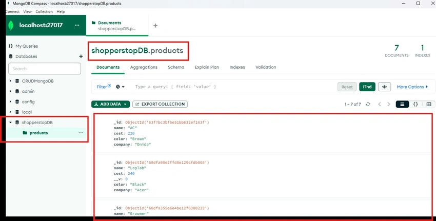Open the Collection menu
The height and width of the screenshot is (221, 436).
44,12
